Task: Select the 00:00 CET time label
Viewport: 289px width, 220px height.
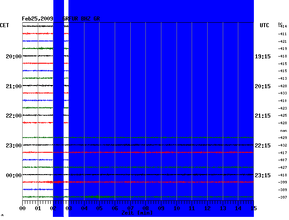Action: tap(14, 175)
